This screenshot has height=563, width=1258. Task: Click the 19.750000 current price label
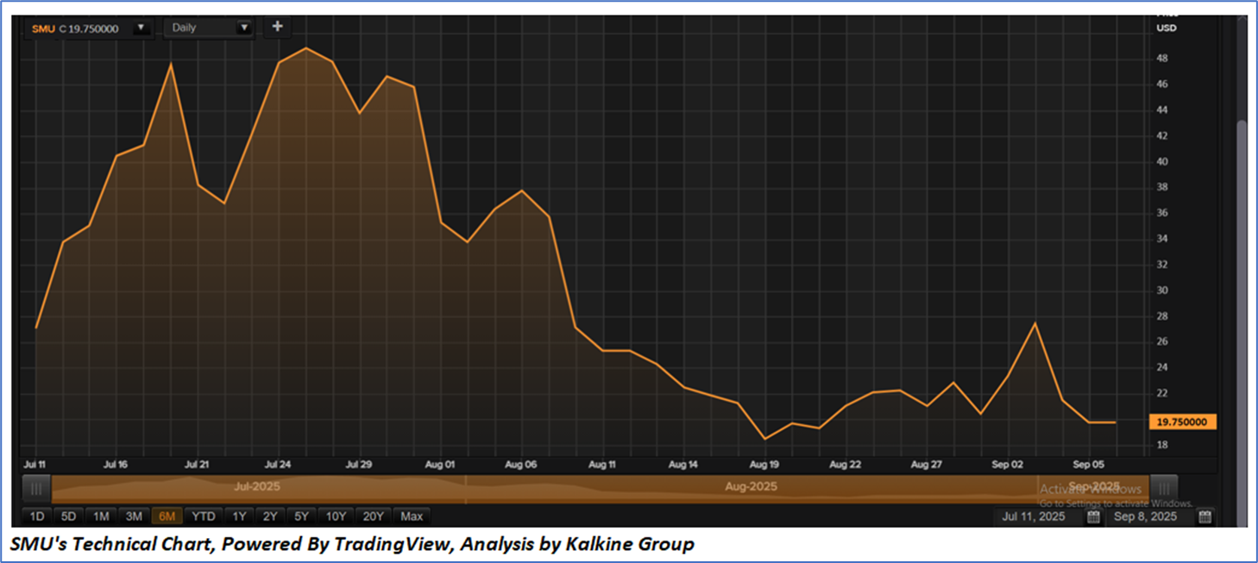pyautogui.click(x=1183, y=422)
